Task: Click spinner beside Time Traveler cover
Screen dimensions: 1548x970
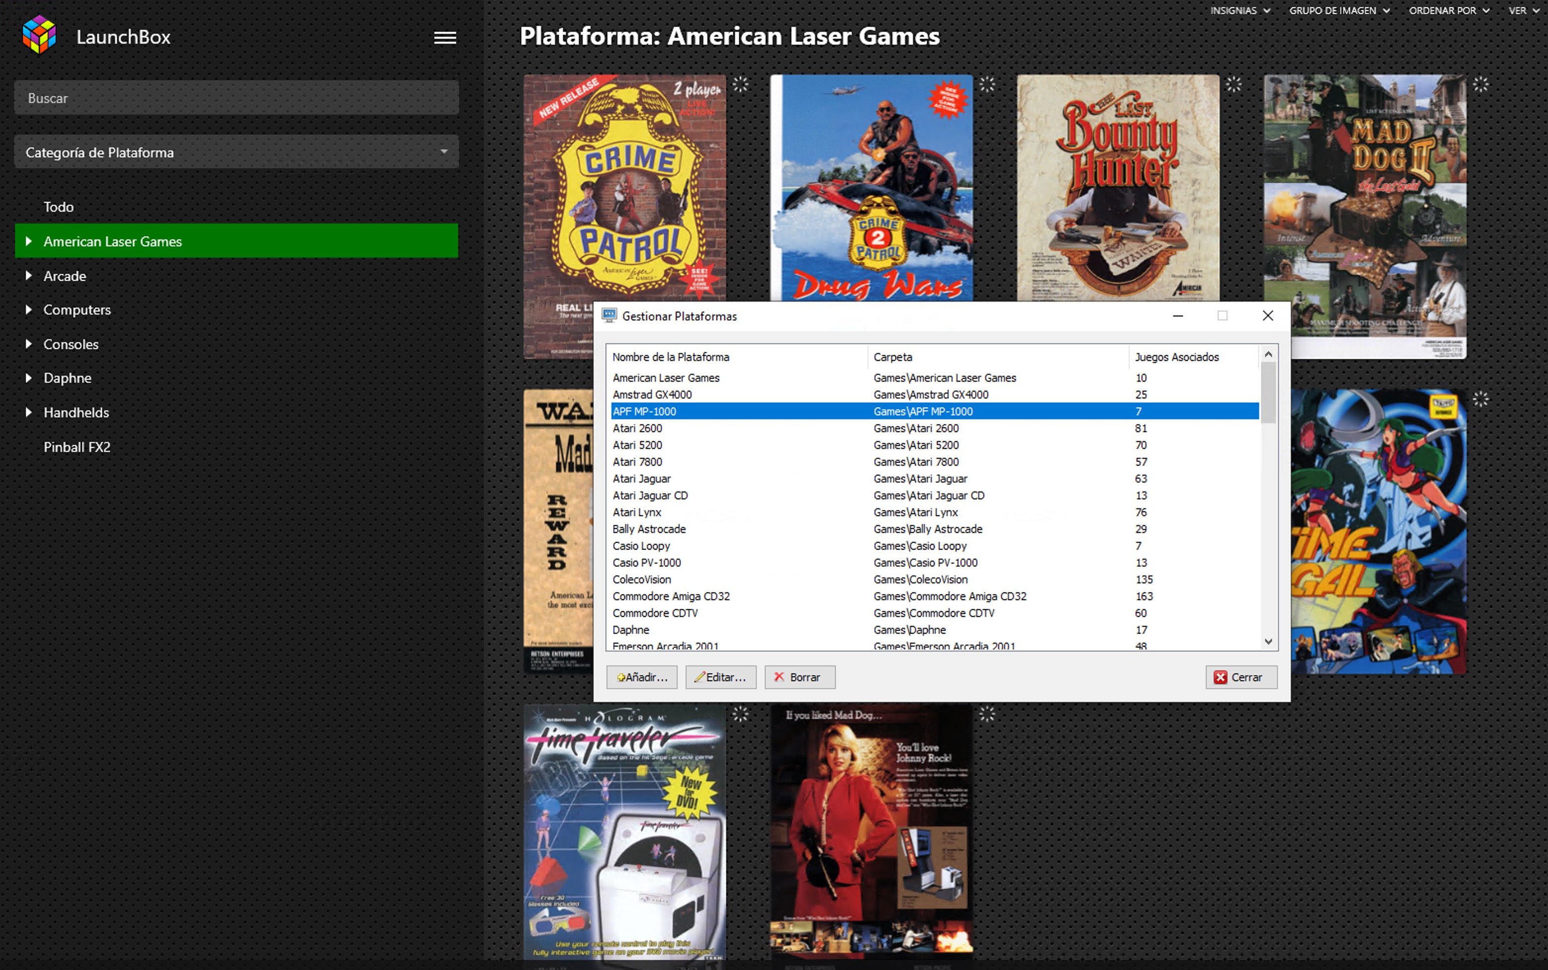Action: pyautogui.click(x=741, y=713)
